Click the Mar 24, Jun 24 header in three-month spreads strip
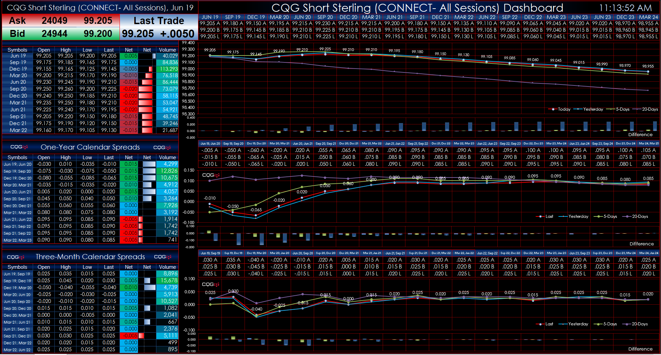 tap(649, 253)
